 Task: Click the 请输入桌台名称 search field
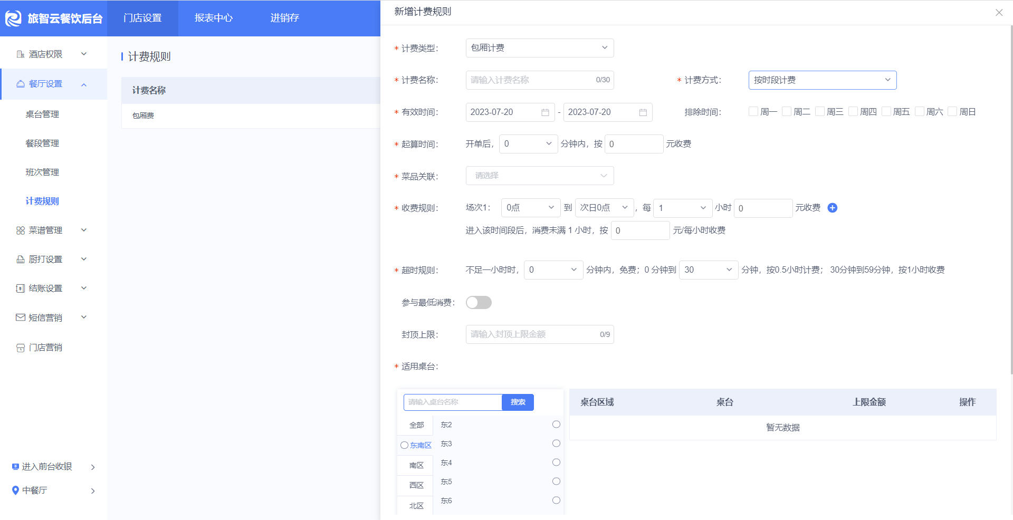pyautogui.click(x=453, y=402)
